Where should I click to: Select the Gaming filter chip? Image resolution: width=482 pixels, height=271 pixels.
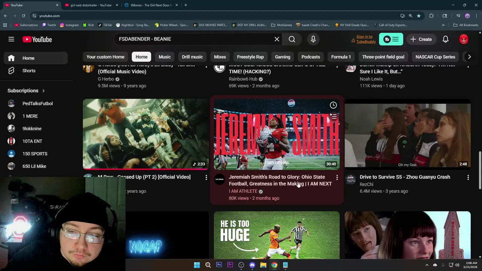(x=282, y=57)
